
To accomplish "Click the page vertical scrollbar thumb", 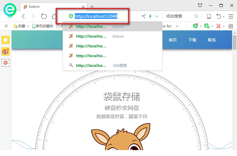I will pos(234,42).
